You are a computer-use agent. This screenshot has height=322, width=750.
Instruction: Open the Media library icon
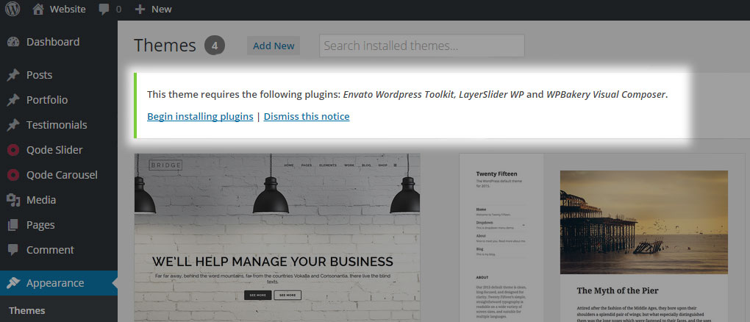(x=13, y=200)
